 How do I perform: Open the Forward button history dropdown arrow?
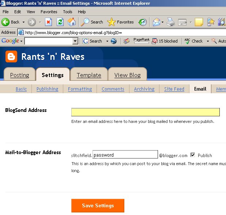pos(40,22)
